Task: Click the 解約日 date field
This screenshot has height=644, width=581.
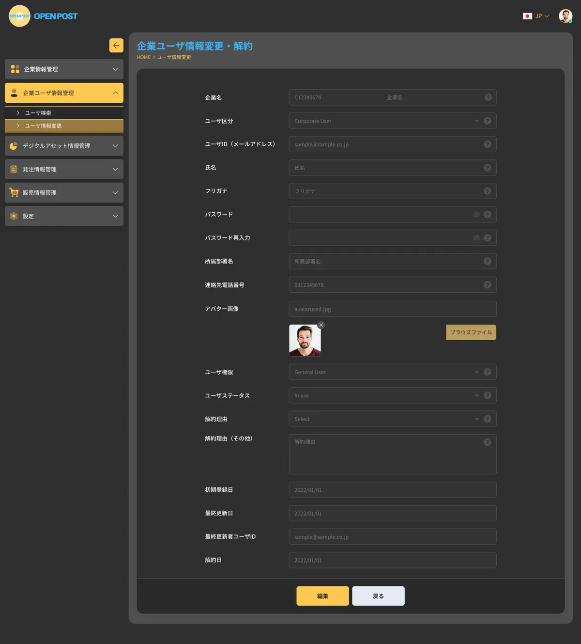Action: 393,560
